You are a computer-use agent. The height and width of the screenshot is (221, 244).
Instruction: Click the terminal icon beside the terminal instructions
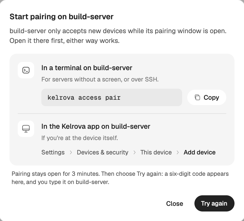(26, 70)
